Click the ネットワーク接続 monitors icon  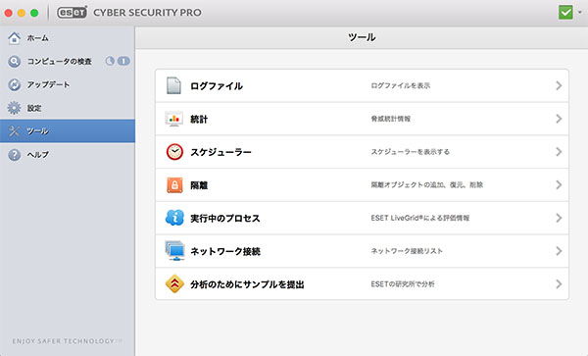click(174, 251)
